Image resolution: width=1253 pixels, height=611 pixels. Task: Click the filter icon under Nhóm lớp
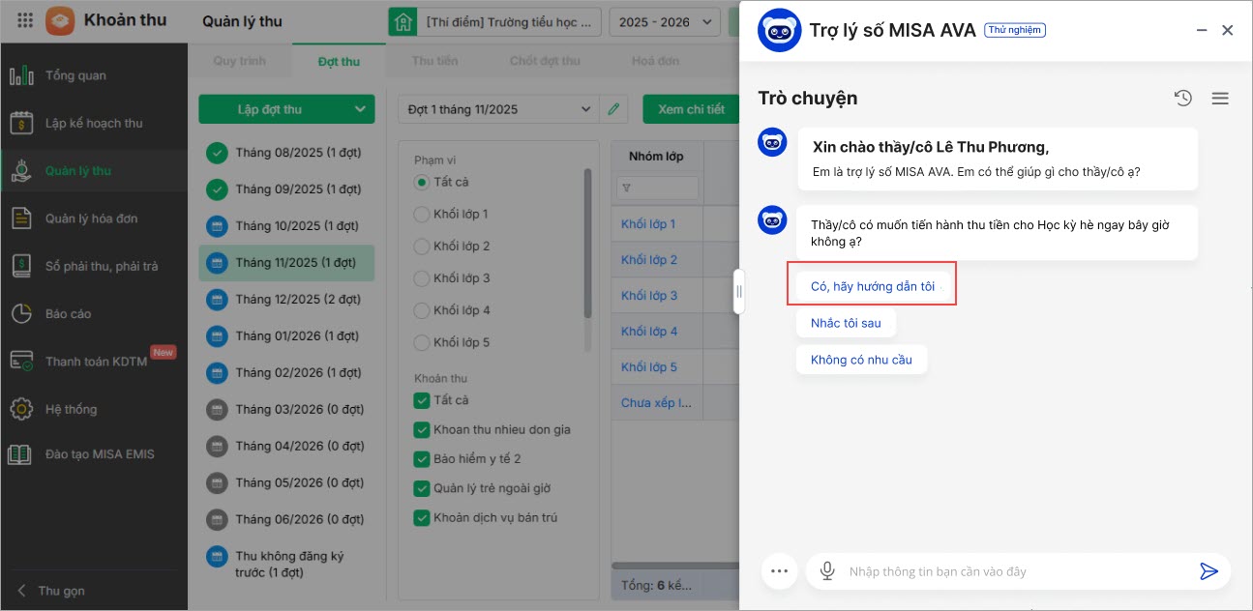click(x=626, y=188)
